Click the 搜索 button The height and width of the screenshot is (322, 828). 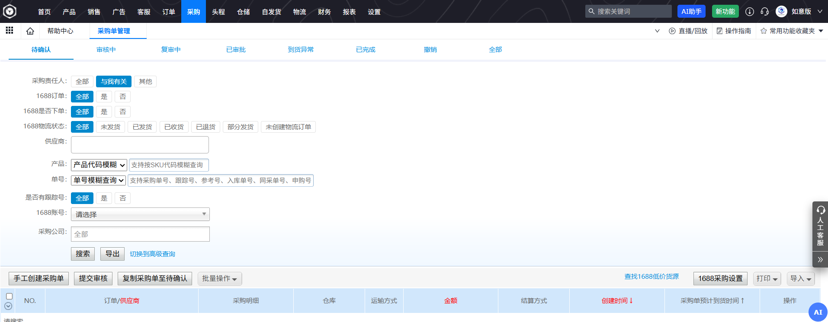tap(83, 254)
